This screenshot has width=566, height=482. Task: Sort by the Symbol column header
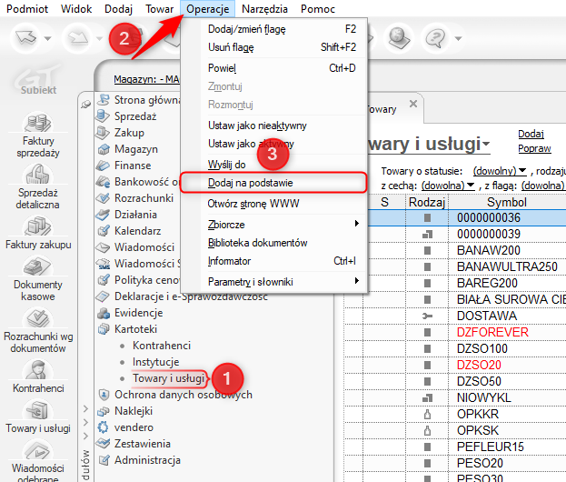point(507,202)
